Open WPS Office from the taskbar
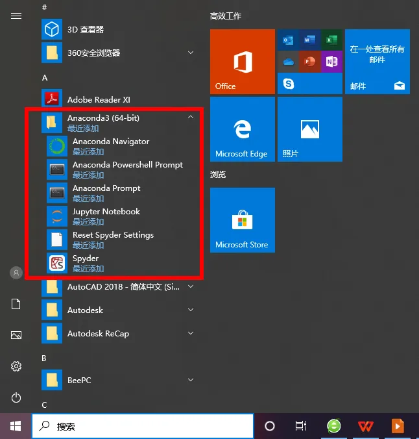 366,426
